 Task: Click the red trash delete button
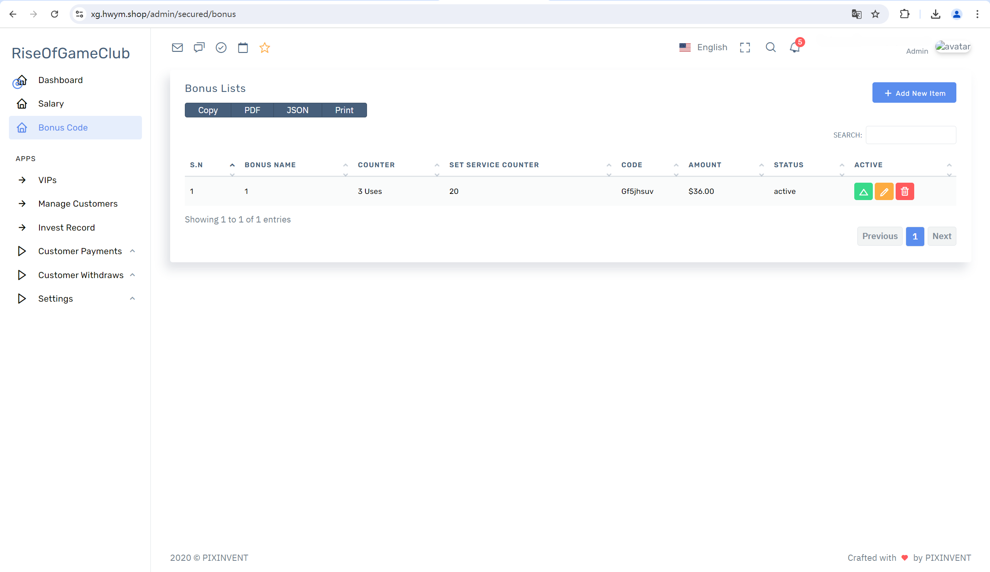pos(905,192)
